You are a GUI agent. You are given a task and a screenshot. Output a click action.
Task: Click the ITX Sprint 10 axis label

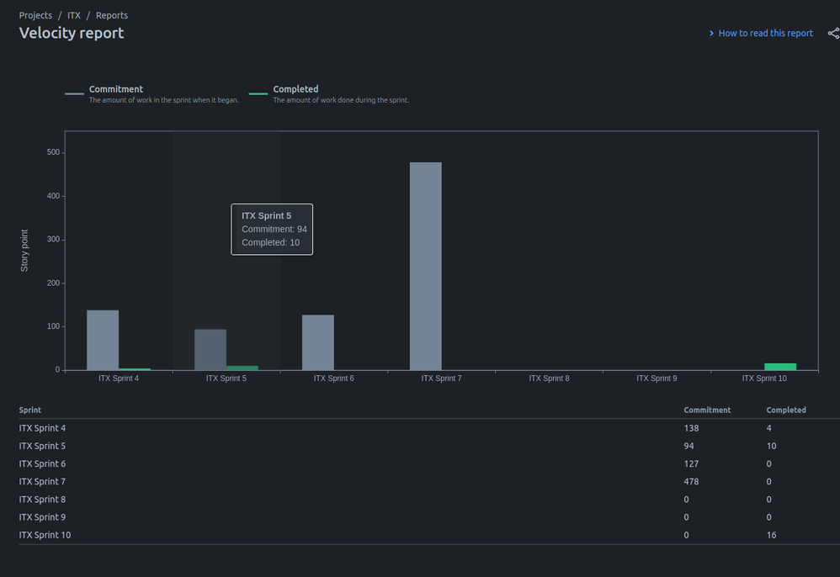[764, 378]
